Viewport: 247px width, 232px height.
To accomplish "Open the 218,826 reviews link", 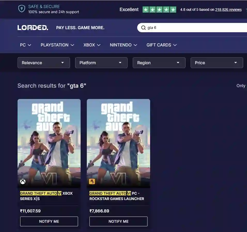I will click(228, 10).
